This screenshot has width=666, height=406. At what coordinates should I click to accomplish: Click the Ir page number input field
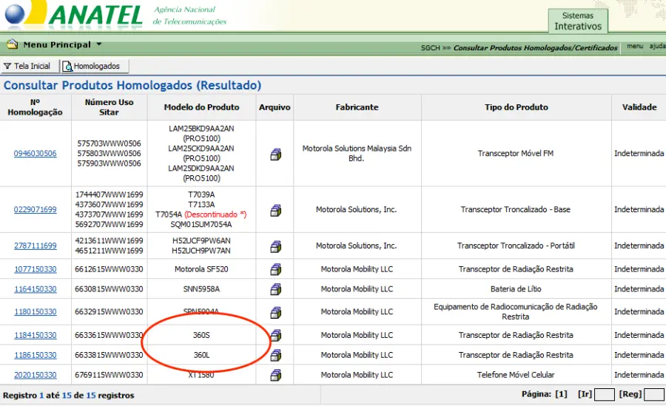[605, 395]
